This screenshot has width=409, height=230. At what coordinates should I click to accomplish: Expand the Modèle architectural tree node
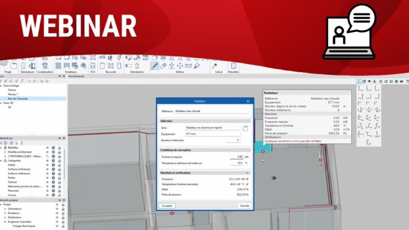click(5, 152)
